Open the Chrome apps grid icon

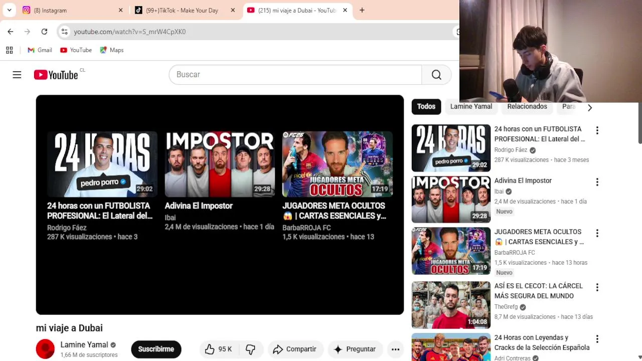(x=9, y=50)
